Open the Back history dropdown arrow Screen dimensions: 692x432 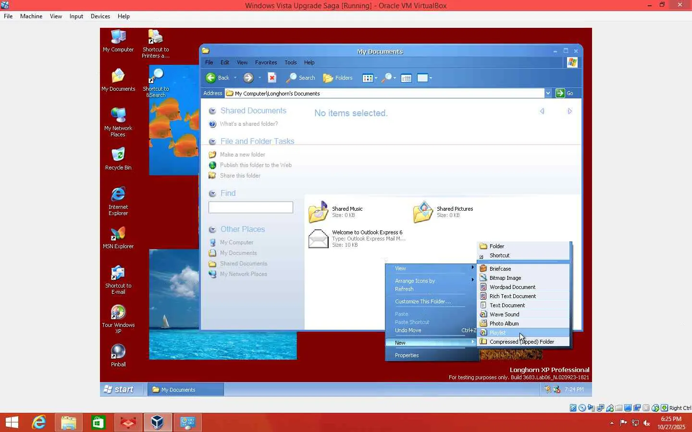(x=235, y=78)
